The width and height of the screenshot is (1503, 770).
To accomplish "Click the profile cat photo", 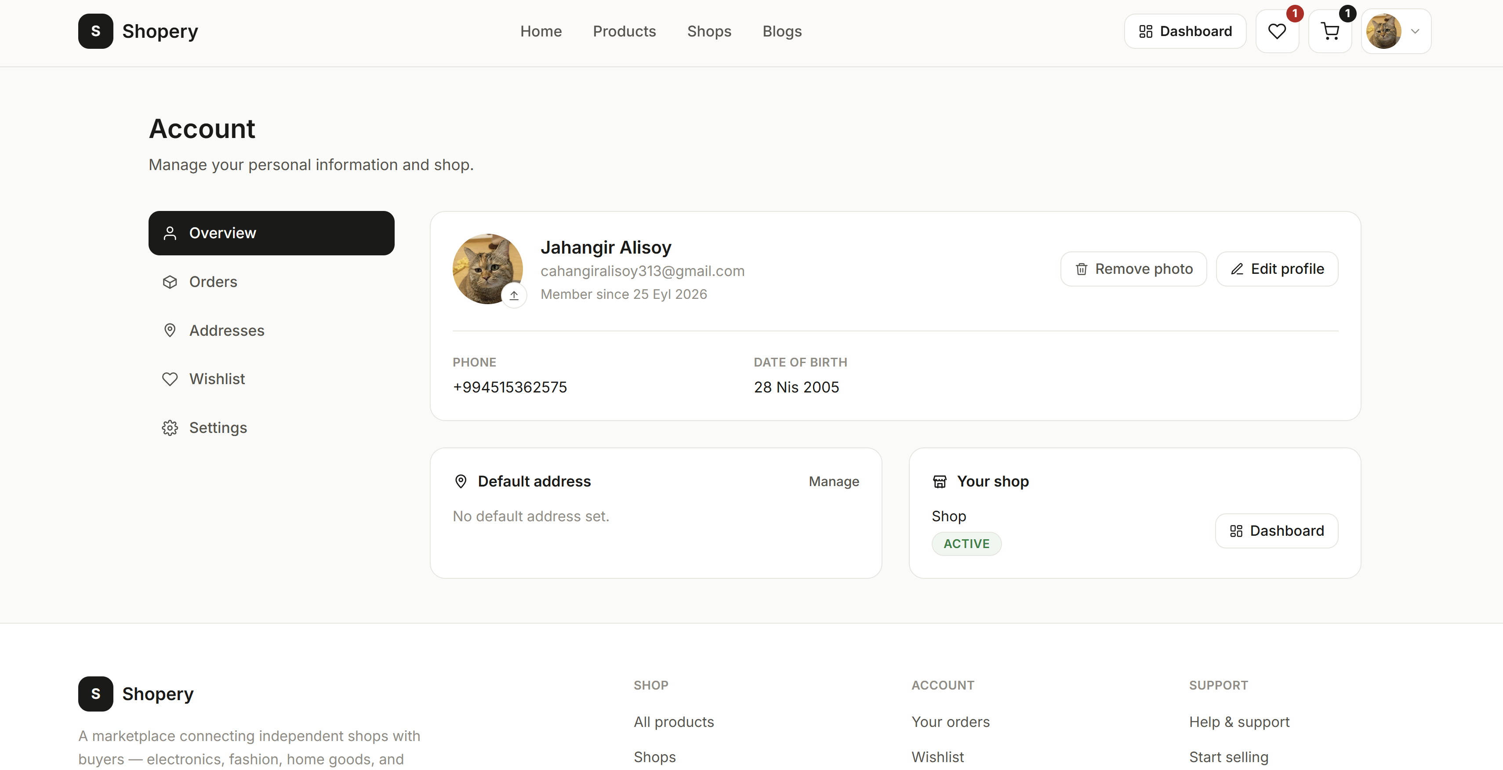I will click(x=487, y=269).
